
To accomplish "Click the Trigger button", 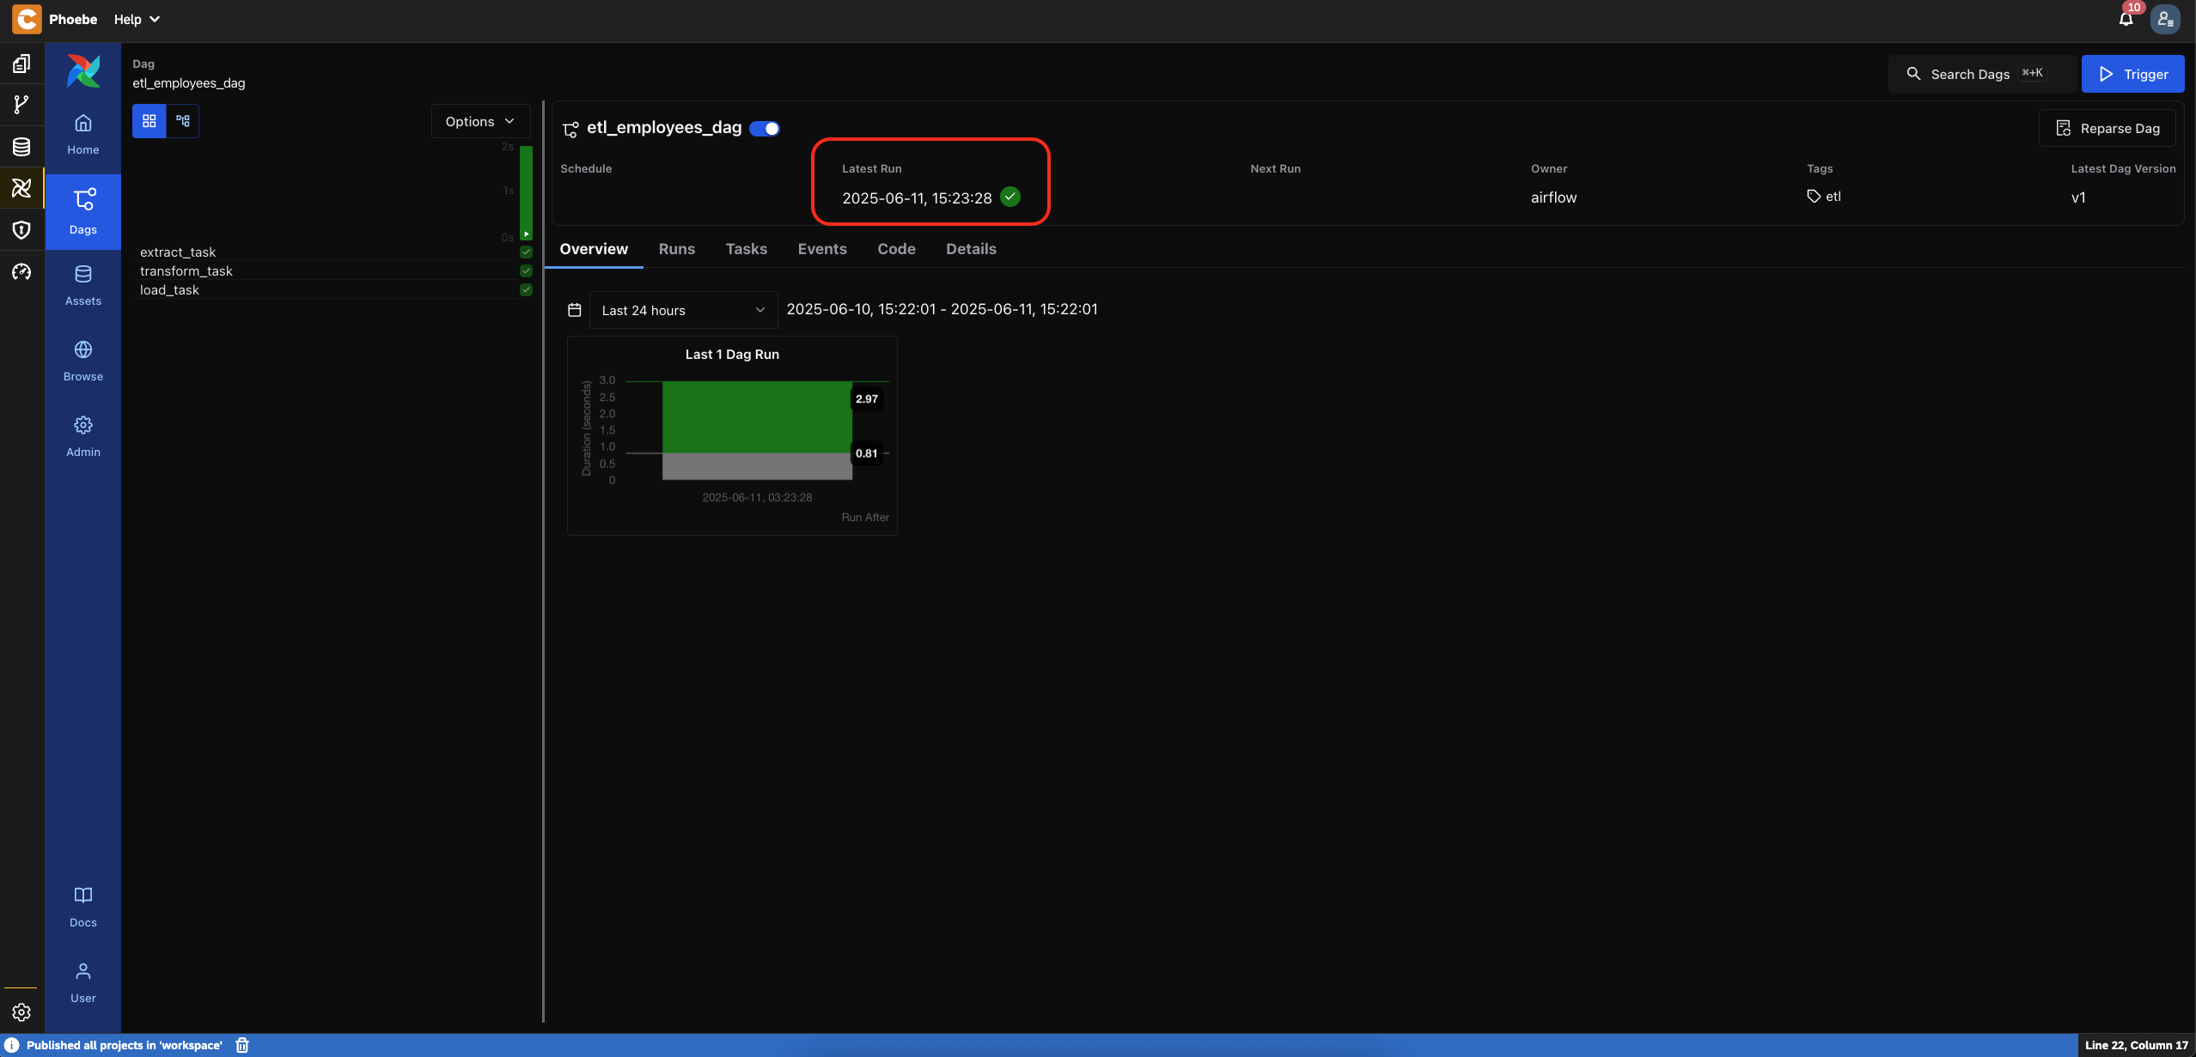I will (2132, 74).
